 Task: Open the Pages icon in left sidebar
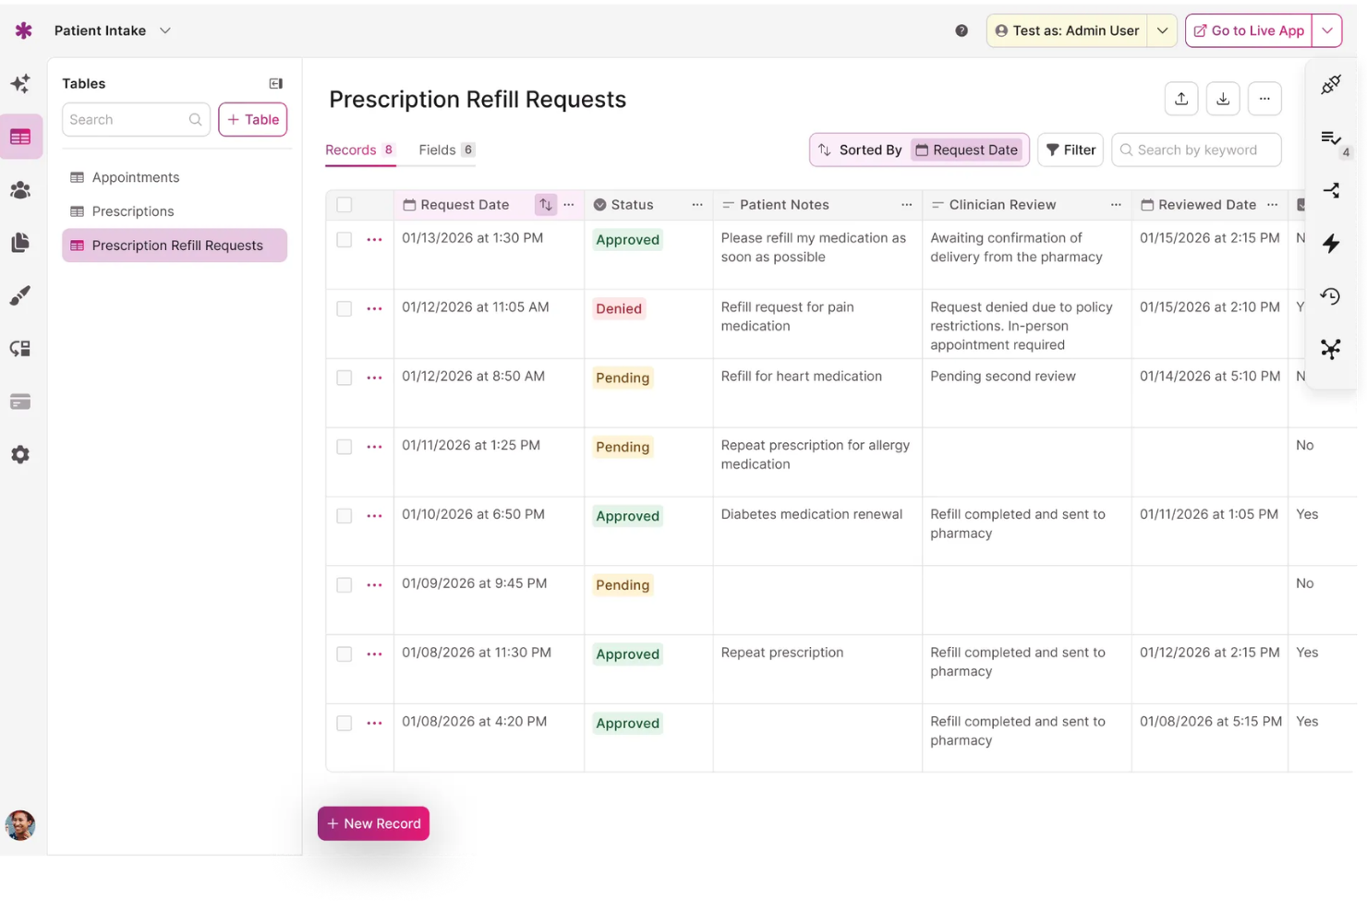click(20, 243)
